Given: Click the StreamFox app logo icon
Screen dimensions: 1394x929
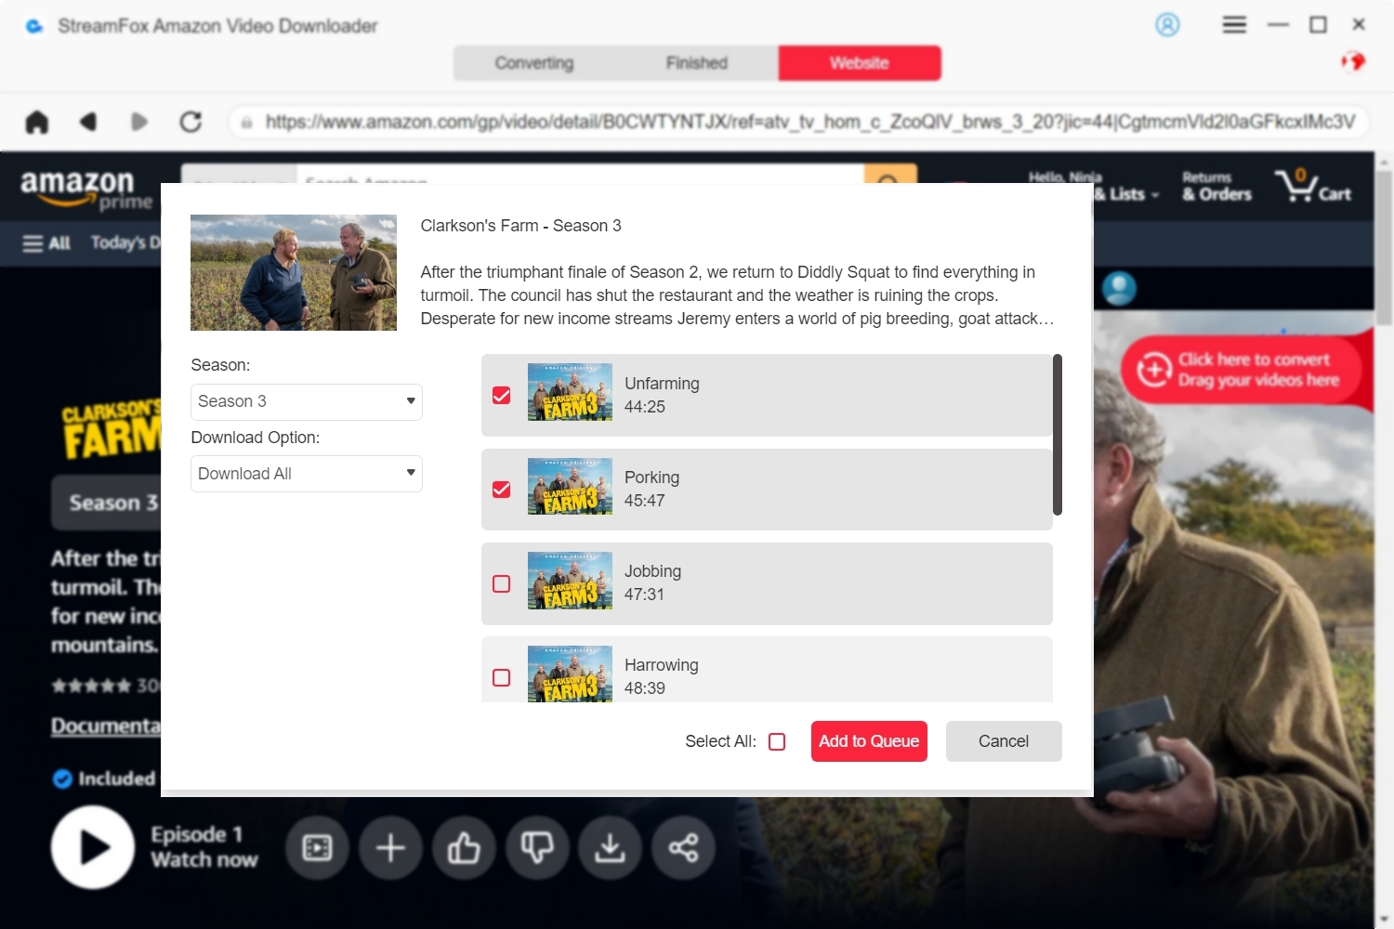Looking at the screenshot, I should [x=34, y=26].
